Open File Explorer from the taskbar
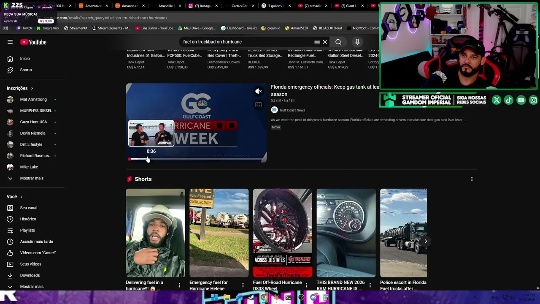The height and width of the screenshot is (304, 540). [227, 298]
